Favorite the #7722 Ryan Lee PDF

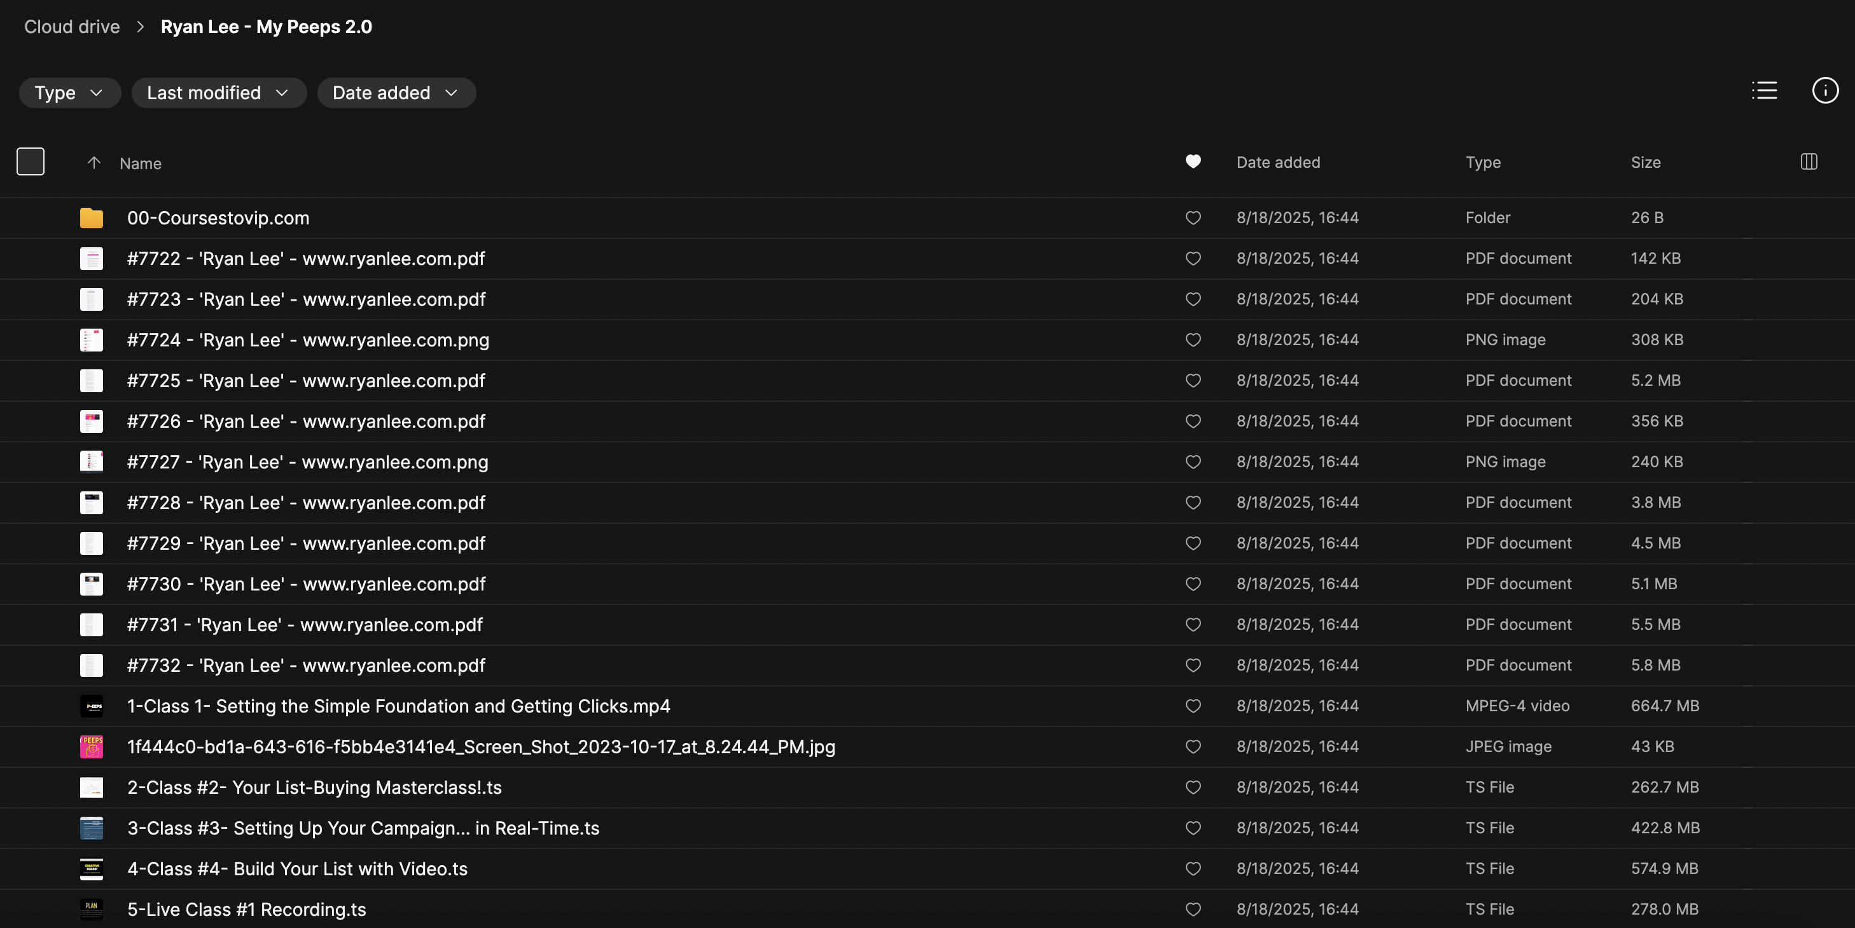1193,258
